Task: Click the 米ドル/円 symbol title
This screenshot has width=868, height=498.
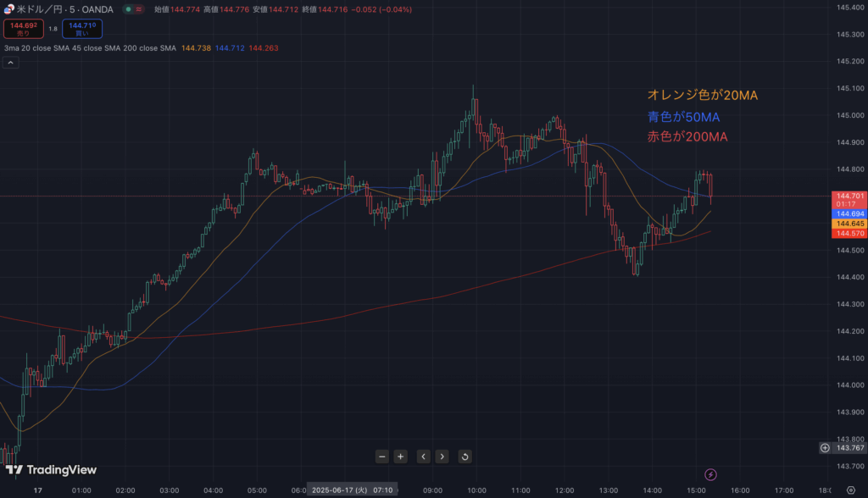Action: point(64,9)
